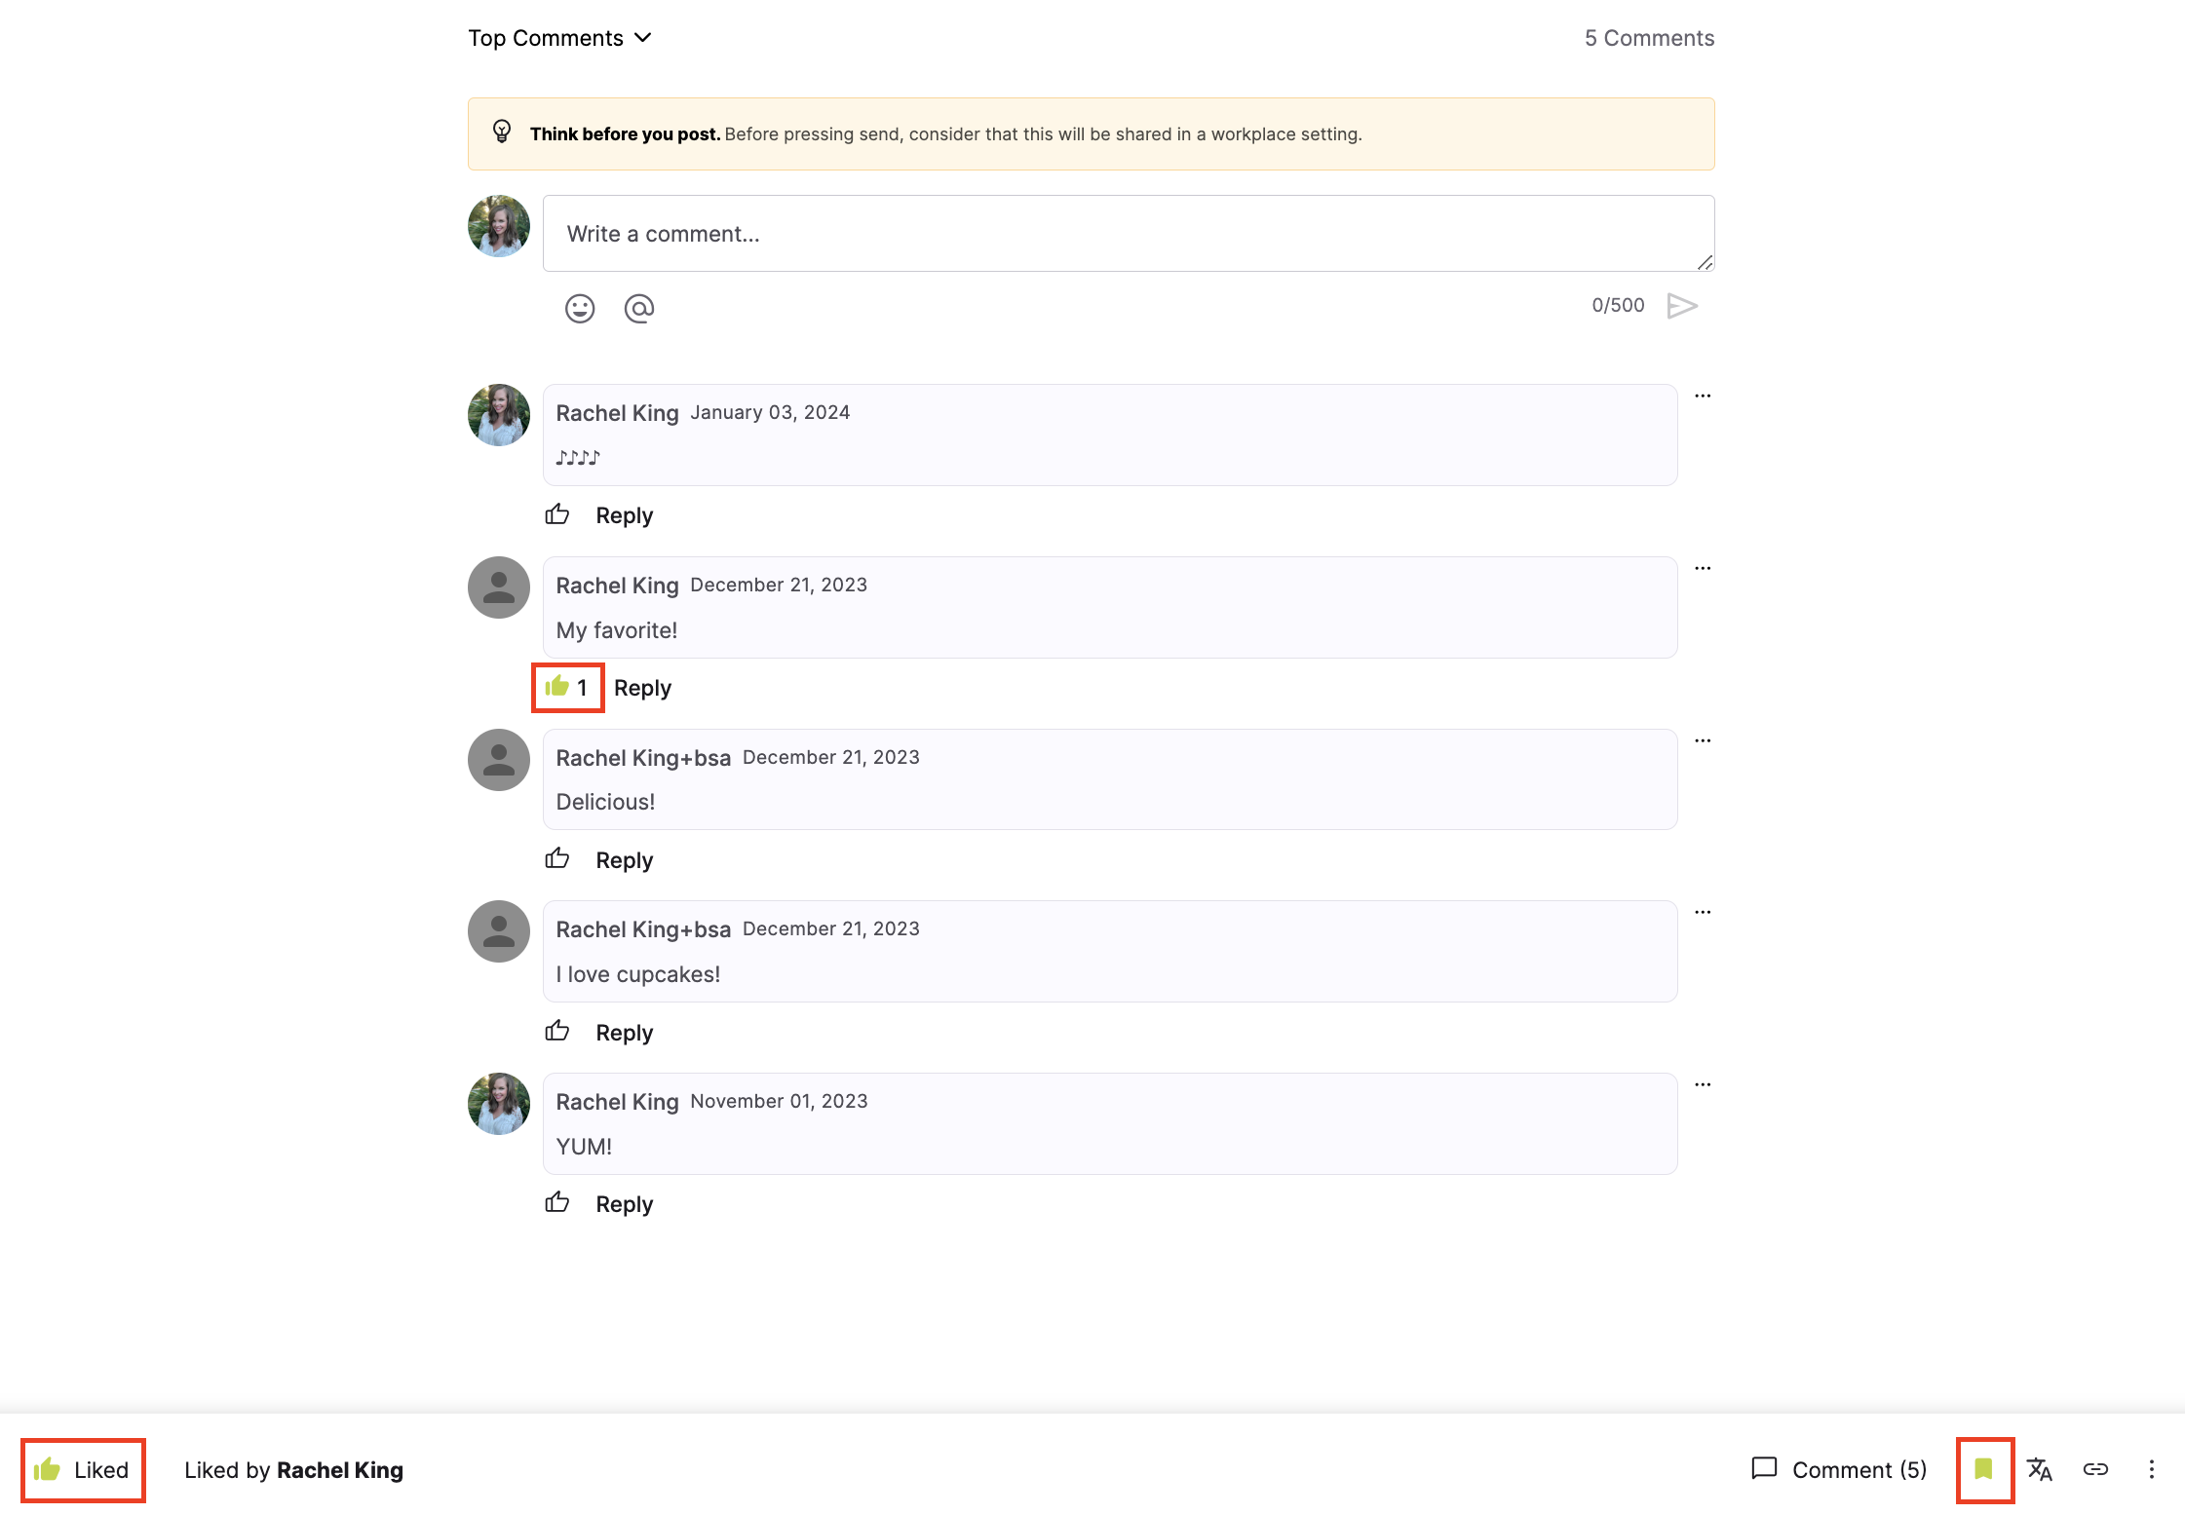Click Rachel King's photo on January 03 comment
The image size is (2185, 1514).
pos(499,415)
